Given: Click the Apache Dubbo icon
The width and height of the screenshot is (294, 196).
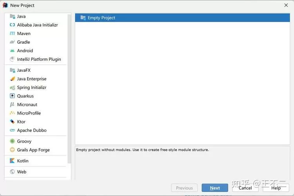Looking at the screenshot, I should click(13, 130).
